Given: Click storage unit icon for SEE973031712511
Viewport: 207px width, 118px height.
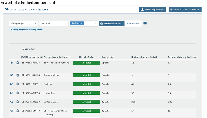Looking at the screenshot, I should (18, 84).
